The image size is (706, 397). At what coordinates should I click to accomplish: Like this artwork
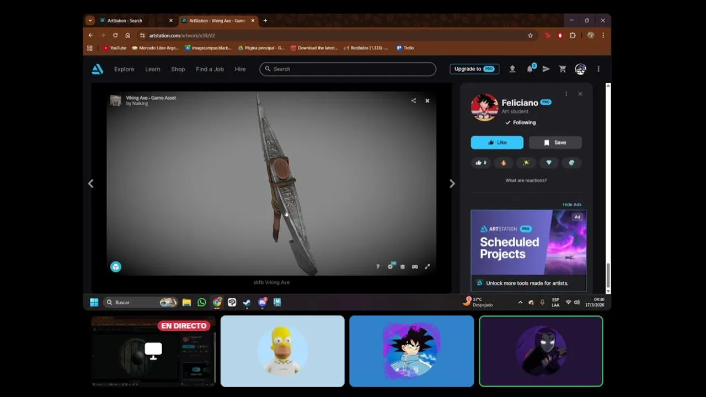[497, 142]
